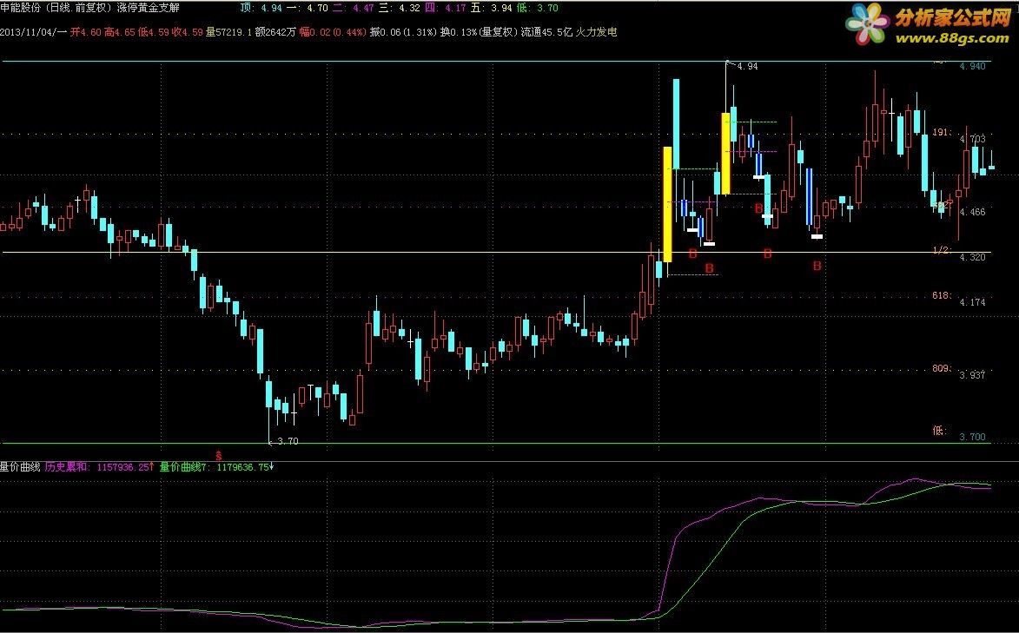Select the 3.937 price axis label
Image resolution: width=1019 pixels, height=633 pixels.
click(973, 375)
